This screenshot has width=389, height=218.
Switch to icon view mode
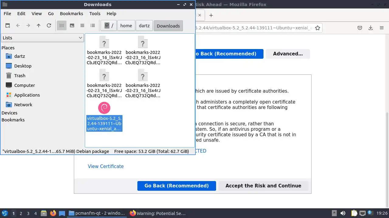pos(62,26)
